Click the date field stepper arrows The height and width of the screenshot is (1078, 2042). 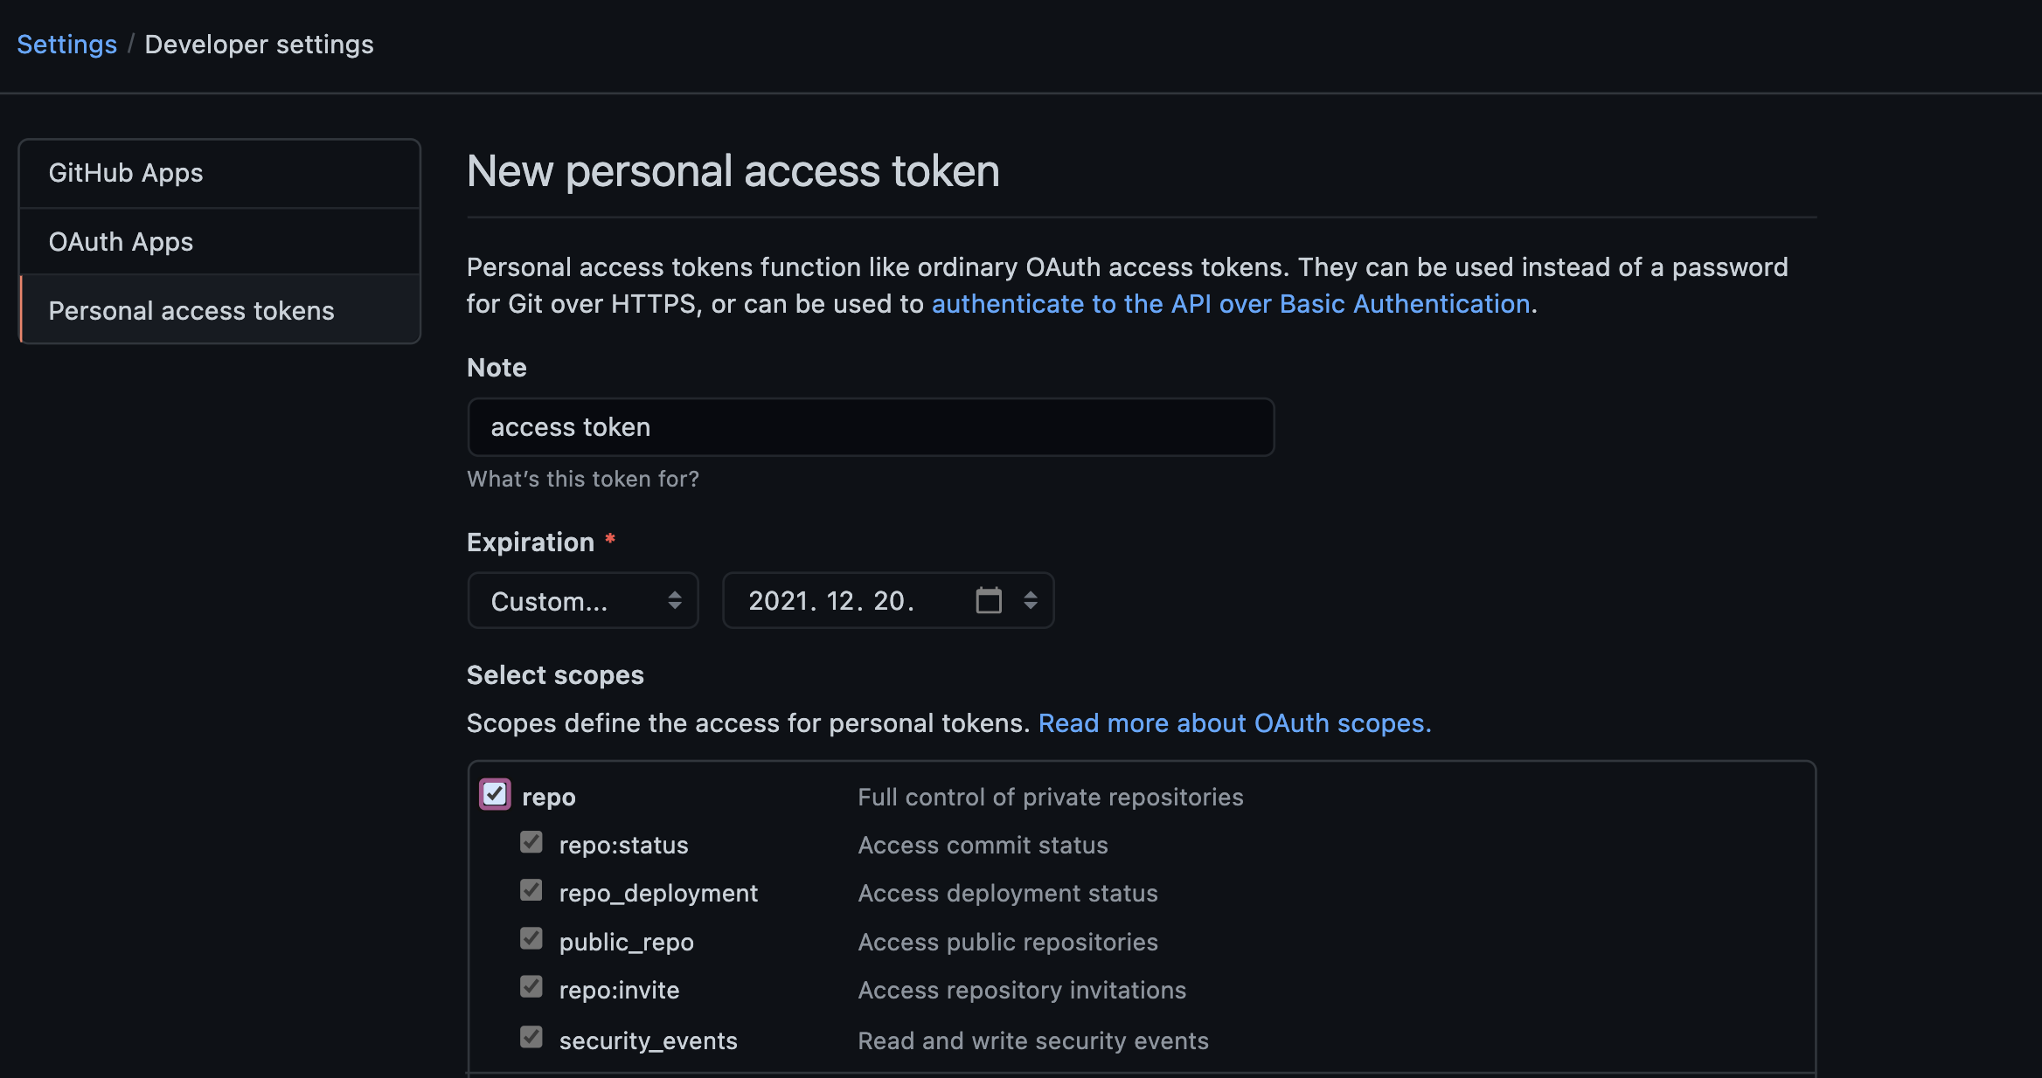pos(1031,600)
